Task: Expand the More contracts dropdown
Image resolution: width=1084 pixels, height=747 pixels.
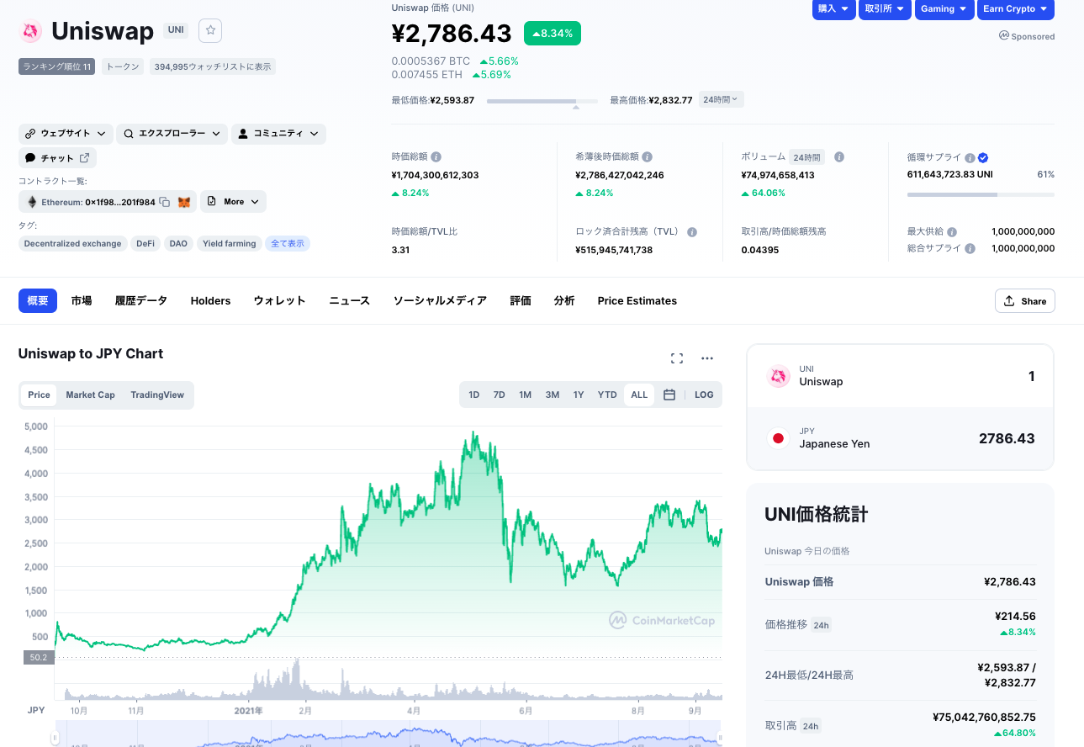Action: pos(233,202)
